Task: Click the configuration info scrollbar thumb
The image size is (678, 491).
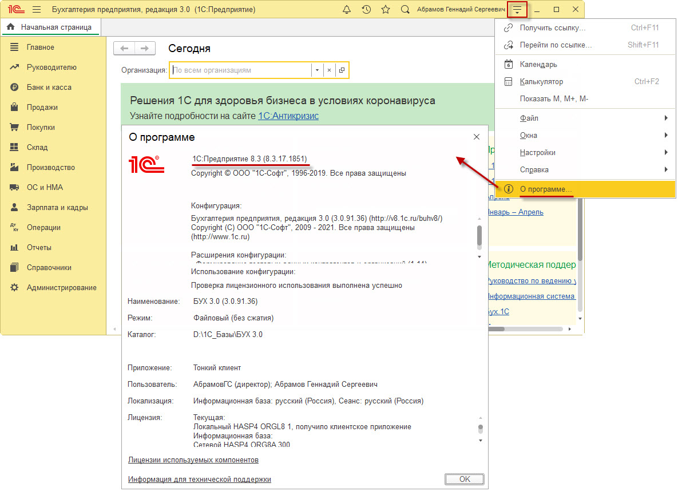Action: (479, 236)
